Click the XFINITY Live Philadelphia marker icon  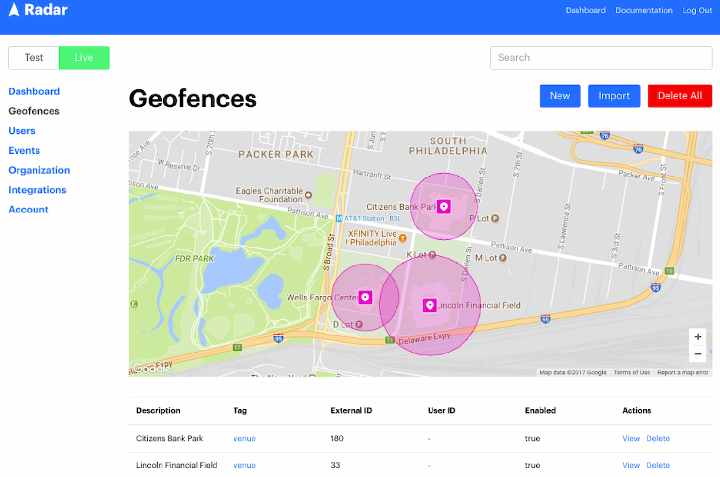pyautogui.click(x=403, y=238)
